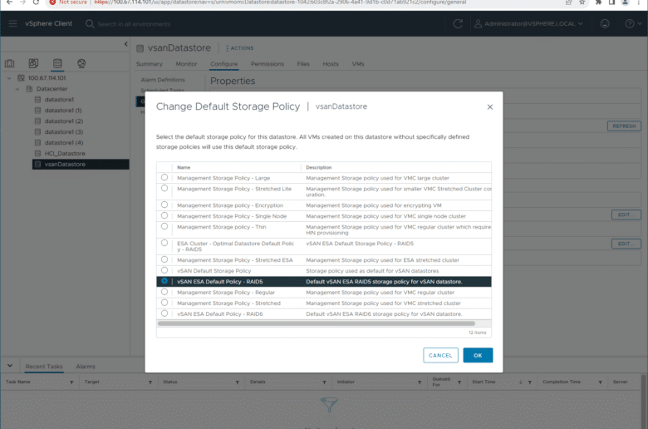
Task: Click the Name column header
Action: tap(184, 167)
